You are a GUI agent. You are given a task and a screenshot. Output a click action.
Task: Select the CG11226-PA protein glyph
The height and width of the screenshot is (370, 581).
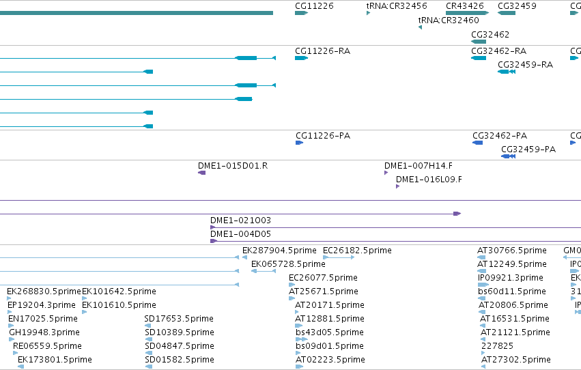[300, 143]
